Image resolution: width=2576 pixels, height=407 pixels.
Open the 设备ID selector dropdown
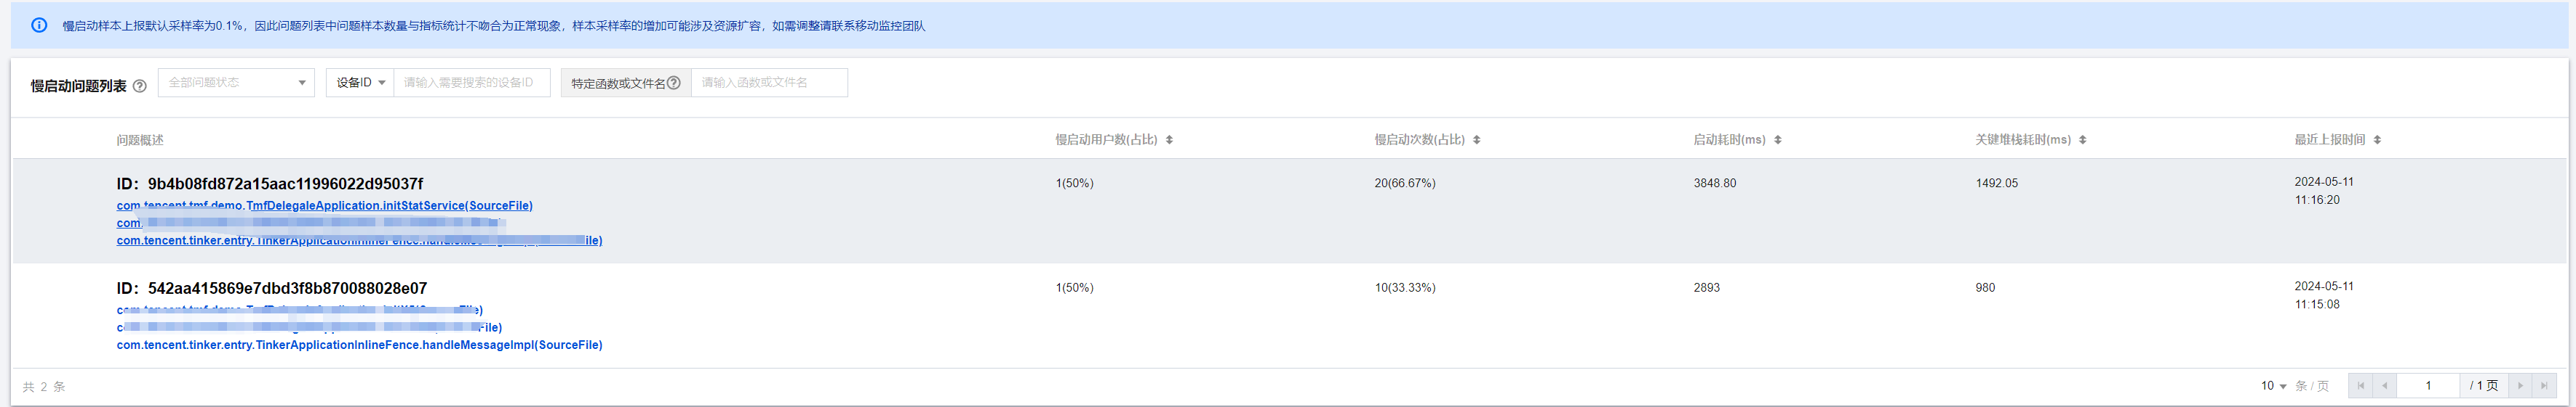click(360, 83)
